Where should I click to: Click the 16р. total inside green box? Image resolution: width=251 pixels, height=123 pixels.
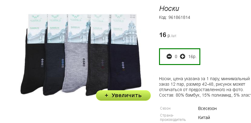point(192,56)
